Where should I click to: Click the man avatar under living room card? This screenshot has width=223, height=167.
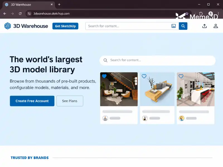(105, 118)
